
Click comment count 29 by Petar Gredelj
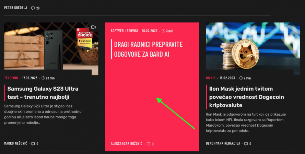tap(38, 8)
